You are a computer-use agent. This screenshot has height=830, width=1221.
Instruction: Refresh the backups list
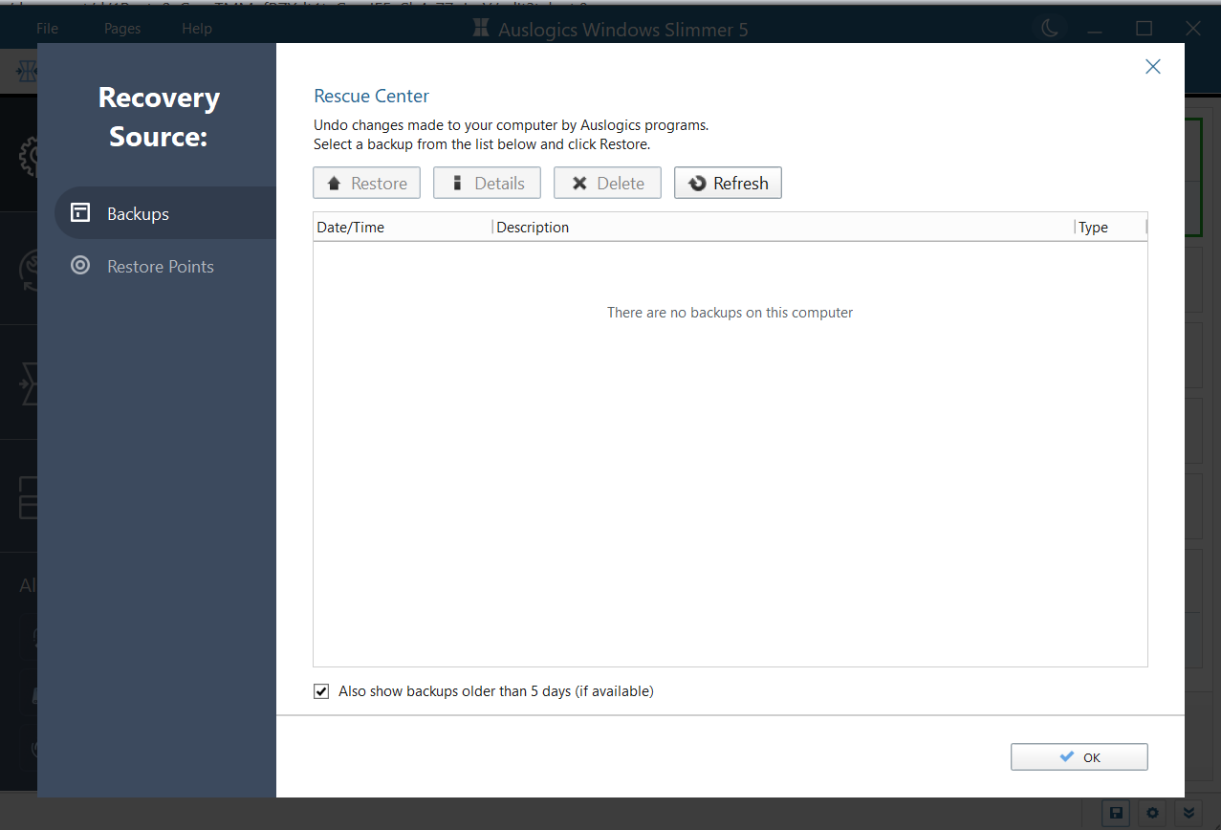coord(728,183)
